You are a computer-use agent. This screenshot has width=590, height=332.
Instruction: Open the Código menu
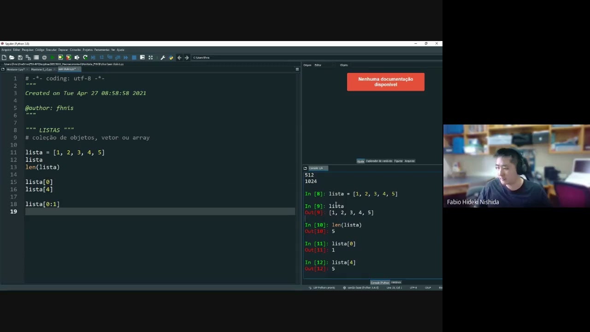pos(40,50)
